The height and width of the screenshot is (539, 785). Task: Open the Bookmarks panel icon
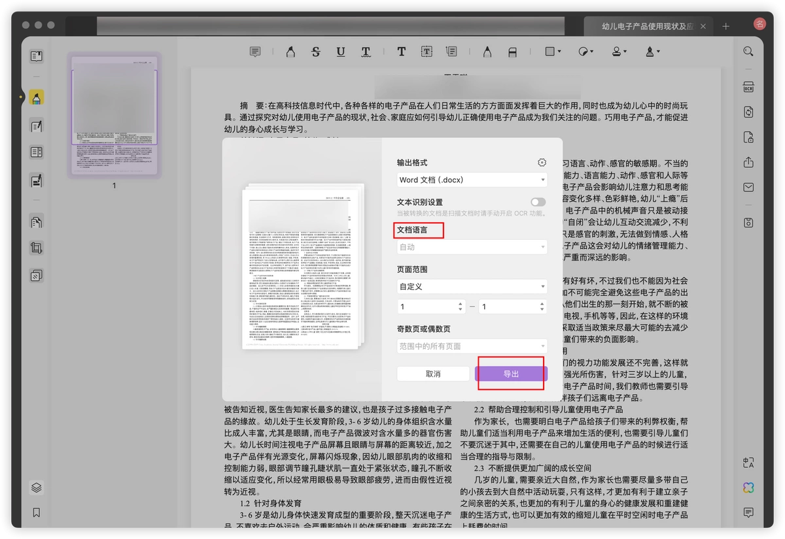click(x=37, y=512)
